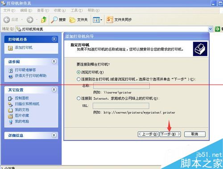Click the Cancel button in wizard
This screenshot has width=223, height=169.
[x=195, y=134]
